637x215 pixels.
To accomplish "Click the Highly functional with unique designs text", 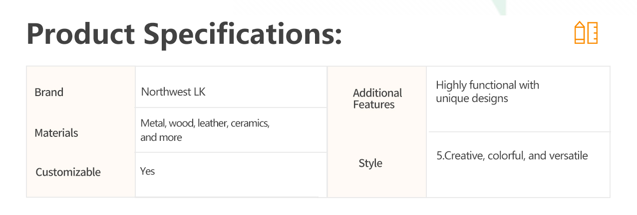I will point(487,92).
